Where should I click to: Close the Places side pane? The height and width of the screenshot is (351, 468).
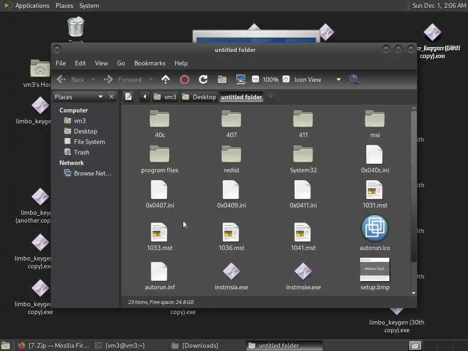(x=112, y=97)
